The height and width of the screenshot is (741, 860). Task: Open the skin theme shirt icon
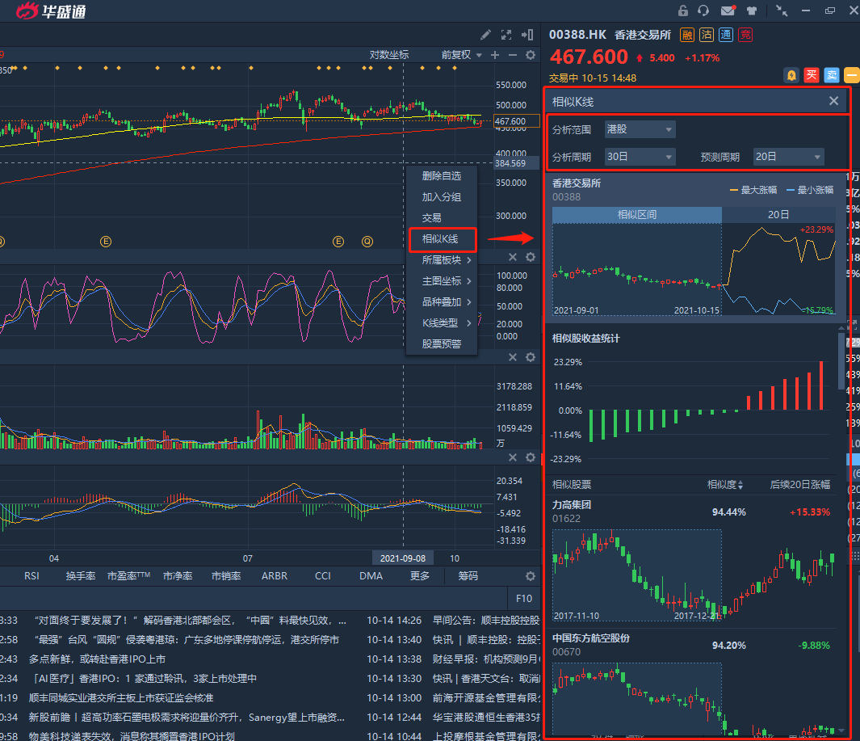tap(752, 11)
